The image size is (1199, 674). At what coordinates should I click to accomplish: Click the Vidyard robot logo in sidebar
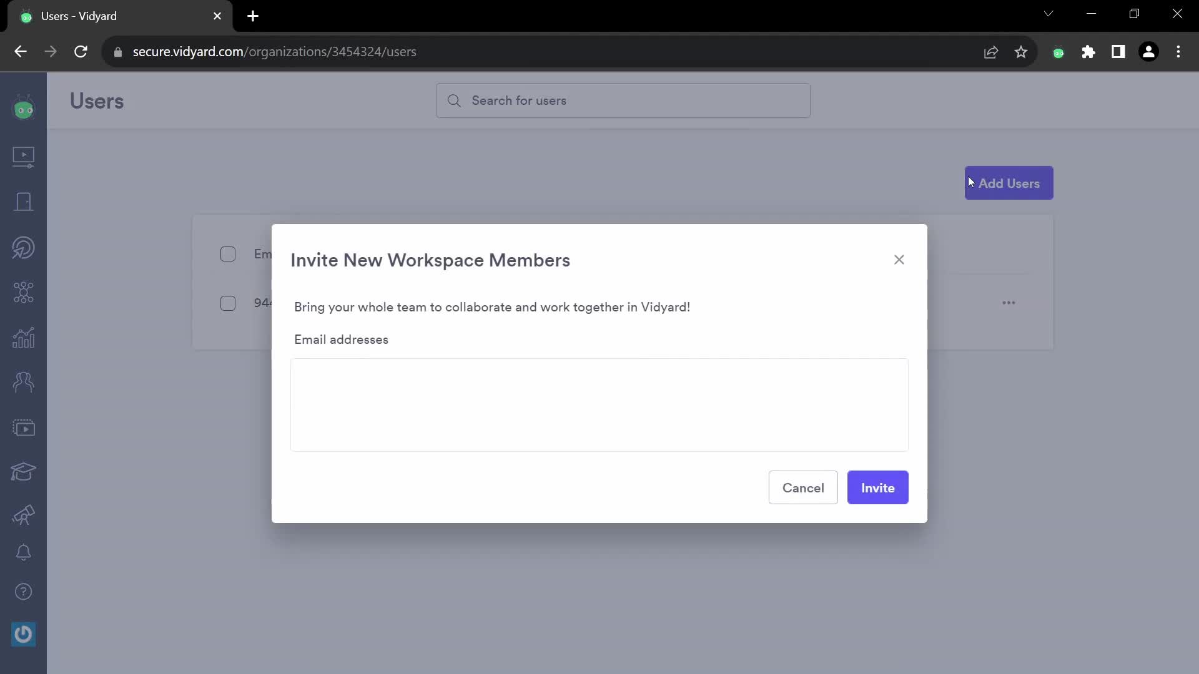click(x=24, y=109)
